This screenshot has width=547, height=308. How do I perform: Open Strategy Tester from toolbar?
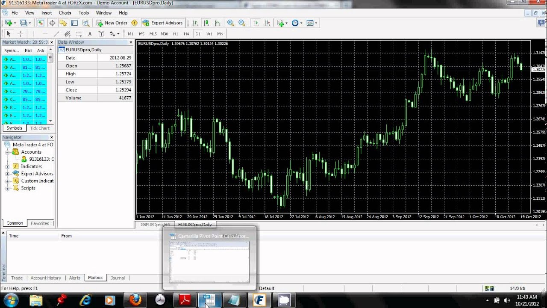[85, 23]
